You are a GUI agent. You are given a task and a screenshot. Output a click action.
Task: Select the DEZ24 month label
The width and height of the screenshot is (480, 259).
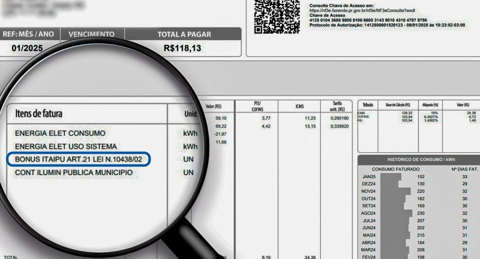pyautogui.click(x=369, y=184)
